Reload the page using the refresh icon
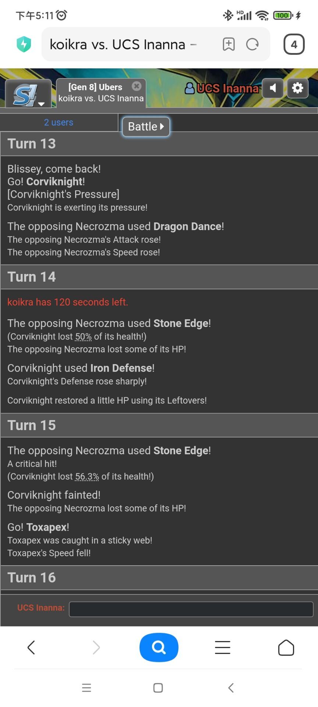The height and width of the screenshot is (707, 318). (x=252, y=45)
